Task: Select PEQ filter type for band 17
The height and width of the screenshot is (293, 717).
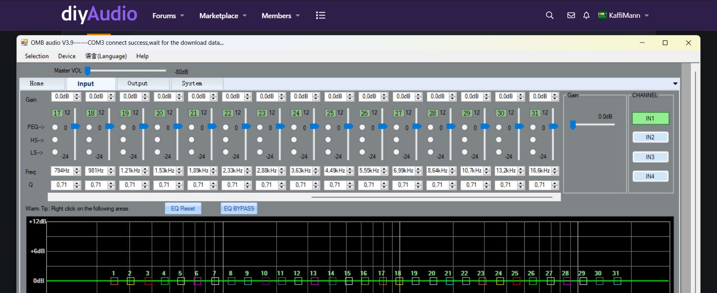Action: click(55, 127)
